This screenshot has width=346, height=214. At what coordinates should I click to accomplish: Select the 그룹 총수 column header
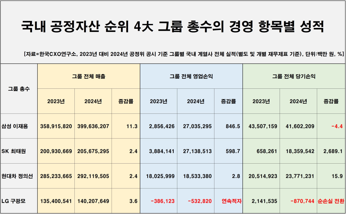[19, 89]
